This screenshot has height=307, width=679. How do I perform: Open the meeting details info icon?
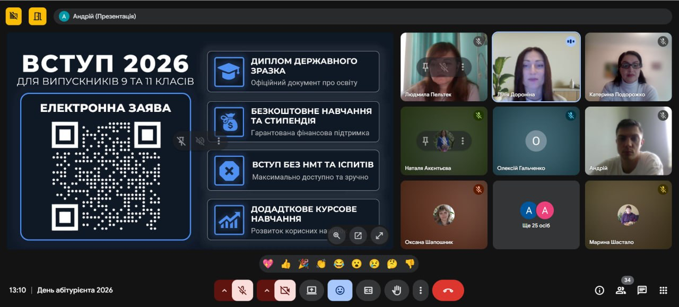[x=599, y=290]
